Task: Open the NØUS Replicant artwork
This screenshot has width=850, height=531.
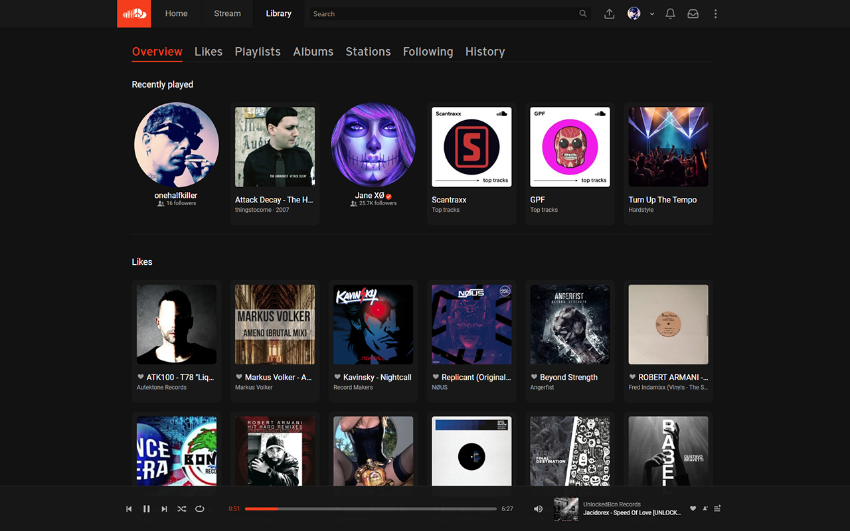Action: click(x=471, y=325)
